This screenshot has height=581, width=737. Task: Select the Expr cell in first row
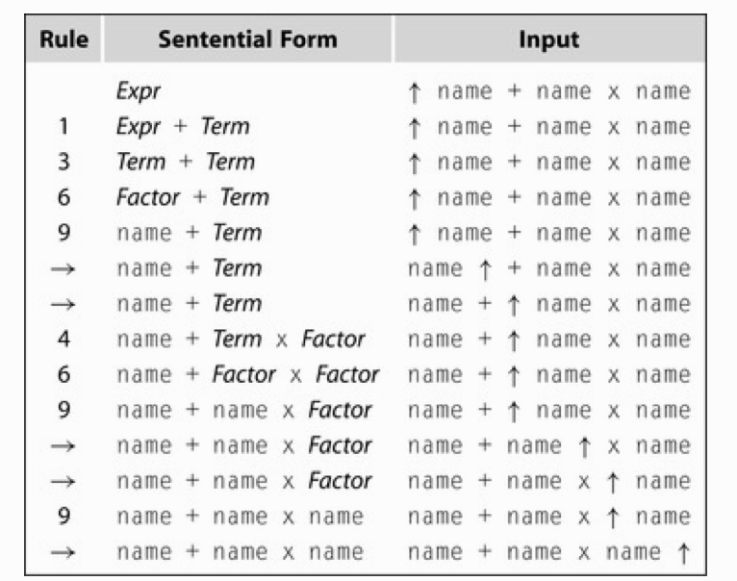coord(139,91)
